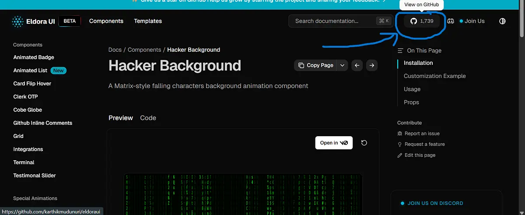
Task: Click Edit this page link
Action: [x=416, y=155]
